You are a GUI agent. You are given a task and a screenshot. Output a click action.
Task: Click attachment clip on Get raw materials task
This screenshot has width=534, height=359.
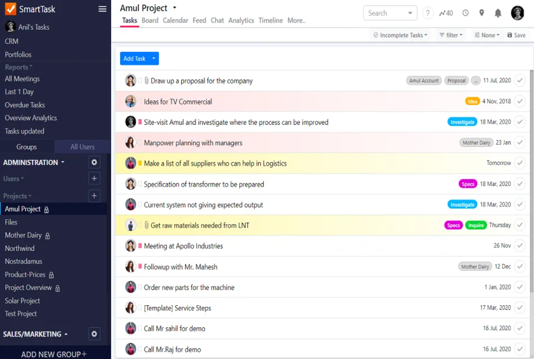point(146,225)
